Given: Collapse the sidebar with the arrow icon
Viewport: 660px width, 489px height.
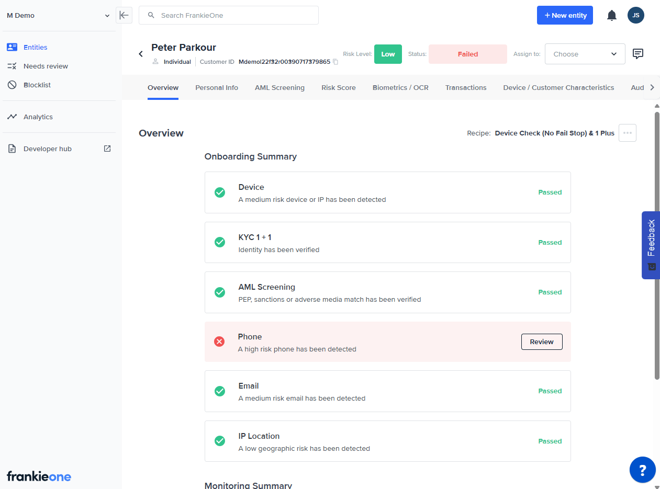Looking at the screenshot, I should pos(124,15).
